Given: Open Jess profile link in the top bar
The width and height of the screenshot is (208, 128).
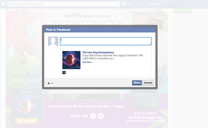Looking at the screenshot, I should tap(130, 4).
